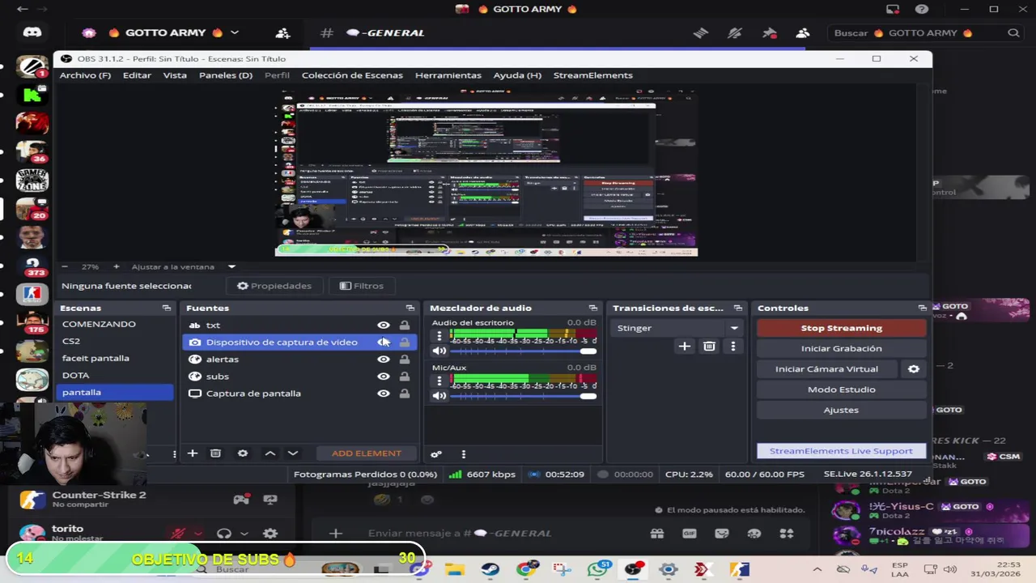This screenshot has height=583, width=1036.
Task: Open the Paneles (D) menu
Action: point(226,75)
